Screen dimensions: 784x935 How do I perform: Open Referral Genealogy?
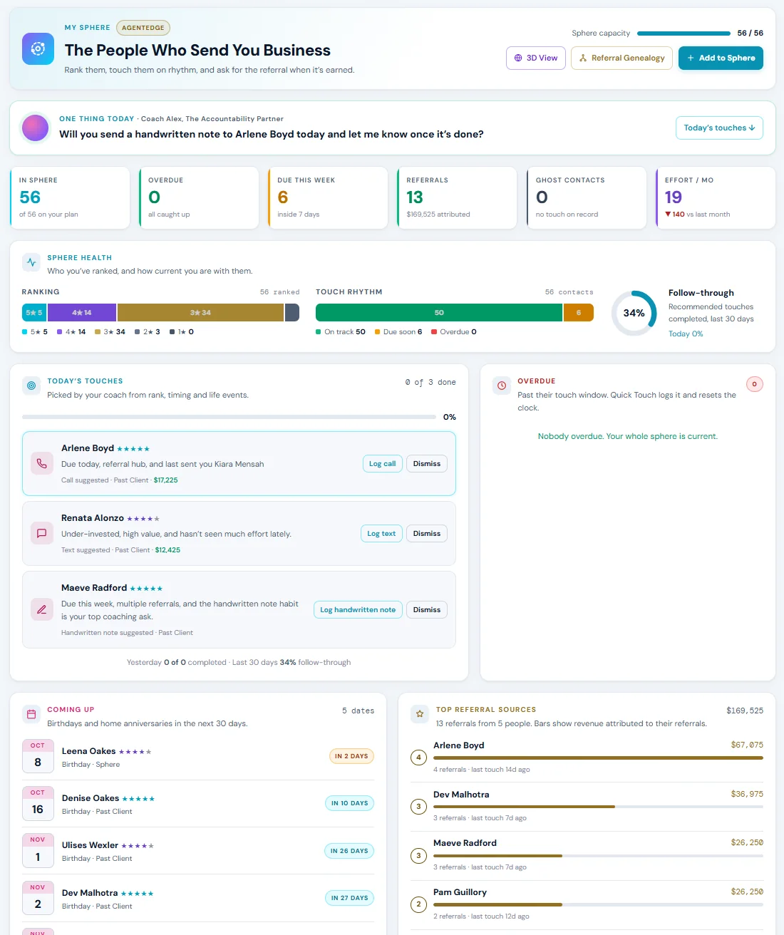(x=622, y=58)
